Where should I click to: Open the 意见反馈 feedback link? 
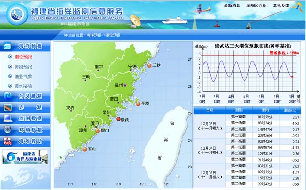(281, 6)
